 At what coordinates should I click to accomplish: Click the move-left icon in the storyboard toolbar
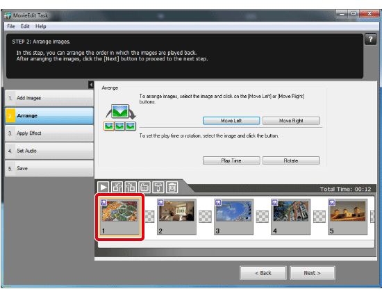coord(117,187)
